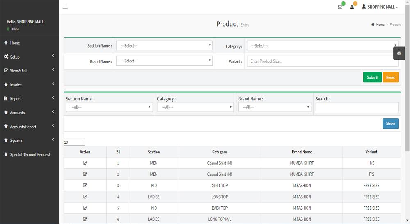Open Section Name select in entry form
Viewport: 410px width, 224px height.
[x=164, y=46]
